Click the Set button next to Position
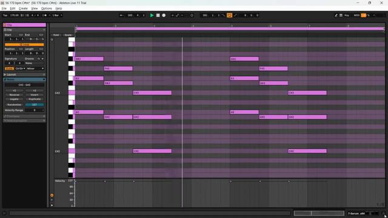Screen dimensions: 388x218 click(x=21, y=49)
